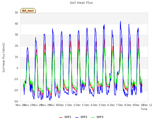Screen dimensions: 163x122
Task: Click the -20 y-axis tick label
Action: [x=16, y=90]
